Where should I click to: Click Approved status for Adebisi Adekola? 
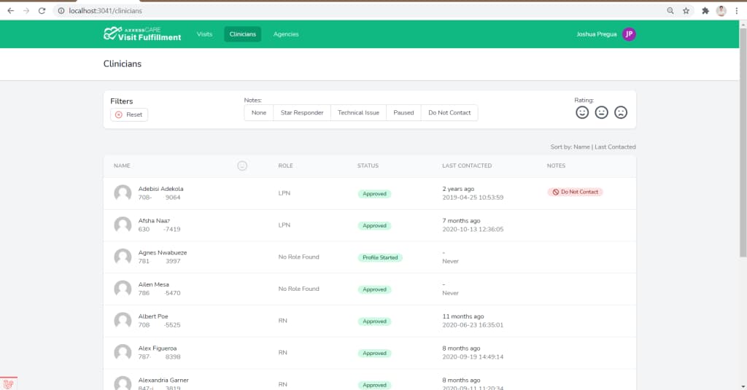pos(374,194)
